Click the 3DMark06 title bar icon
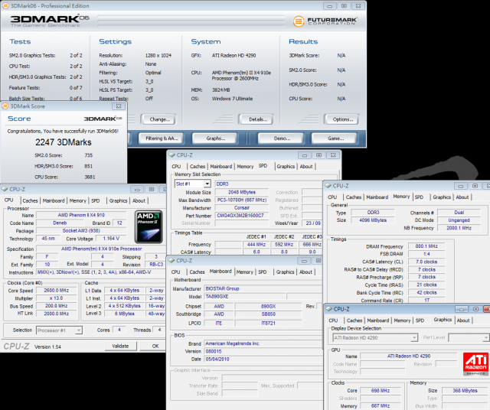The width and height of the screenshot is (490, 410). tap(5, 5)
